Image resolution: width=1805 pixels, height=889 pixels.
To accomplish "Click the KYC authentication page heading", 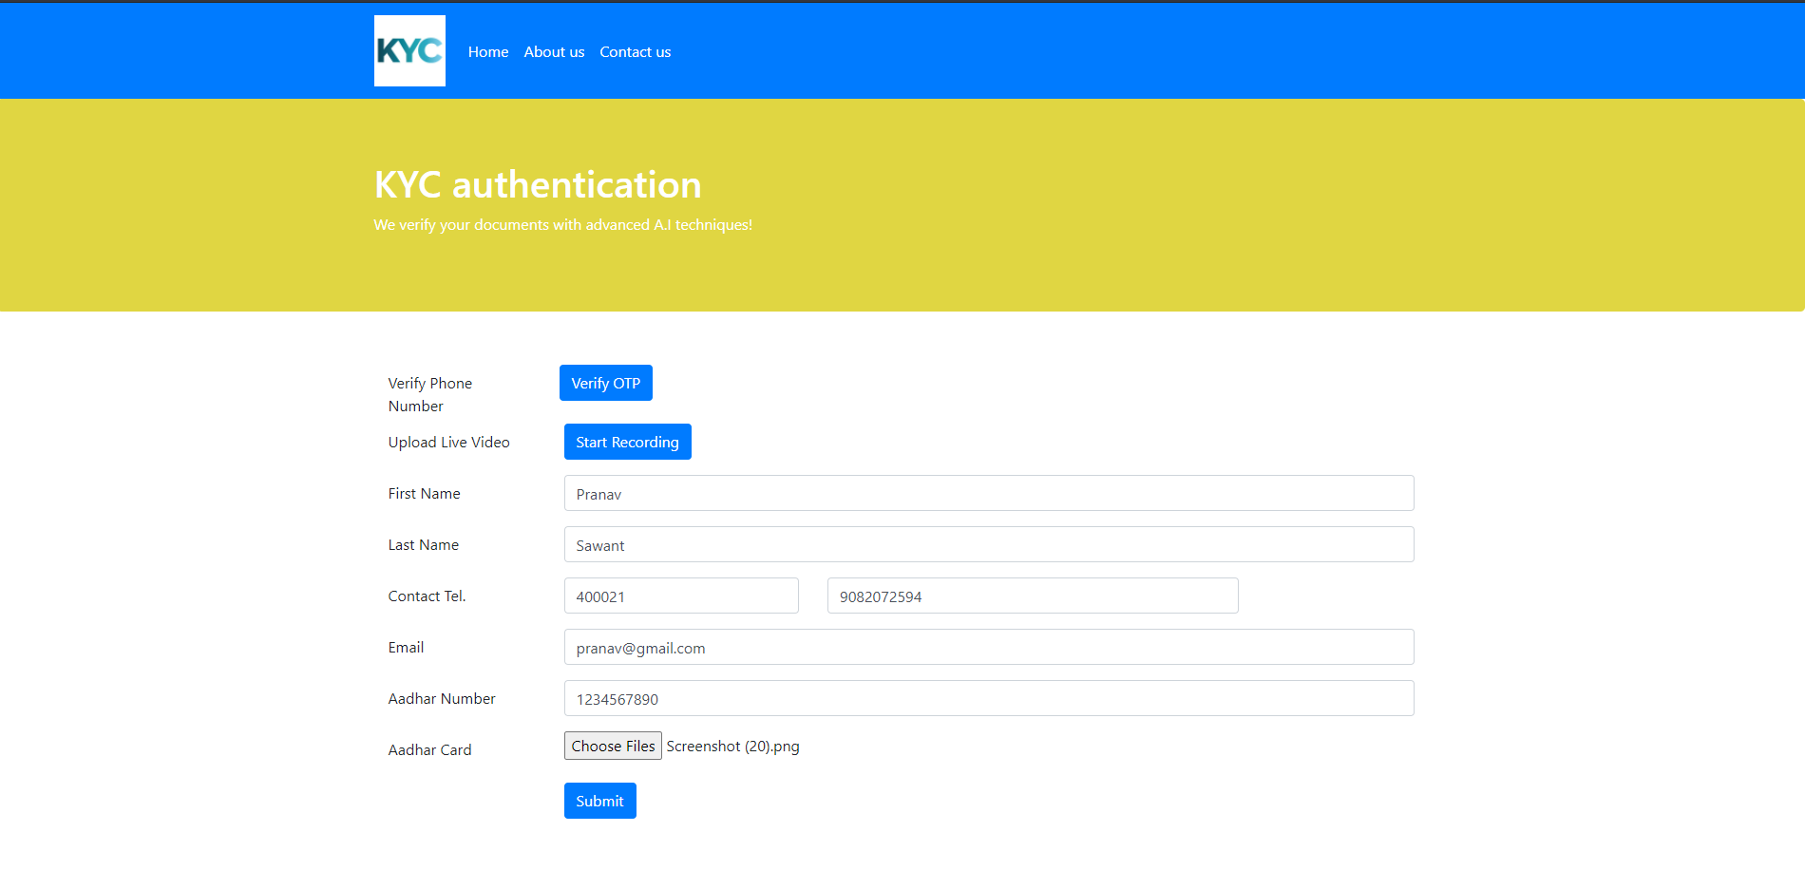I will click(x=538, y=185).
